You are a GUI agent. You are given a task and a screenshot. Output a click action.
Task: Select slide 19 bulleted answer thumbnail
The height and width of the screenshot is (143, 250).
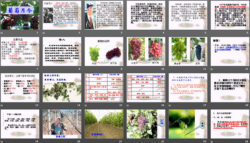pos(20,124)
